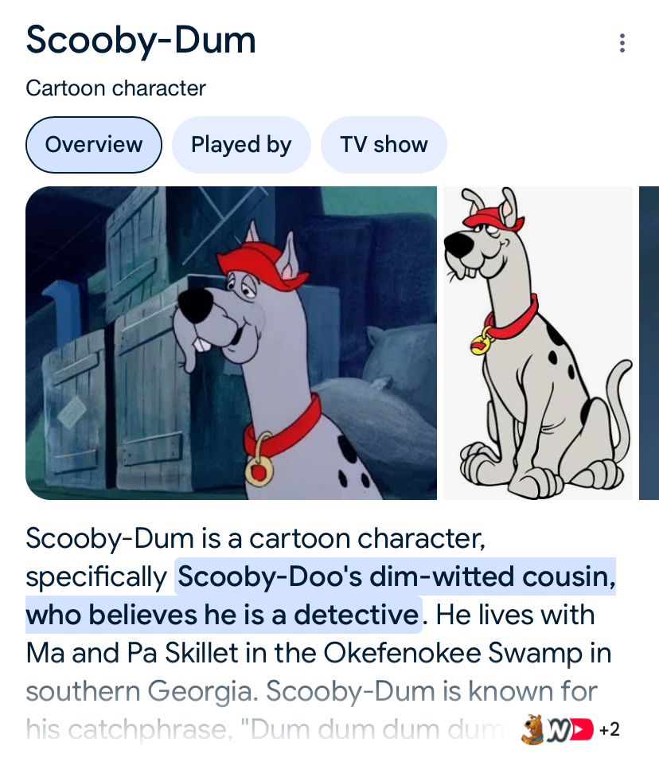Click the red YouTube source icon
This screenshot has height=758, width=659.
[582, 729]
